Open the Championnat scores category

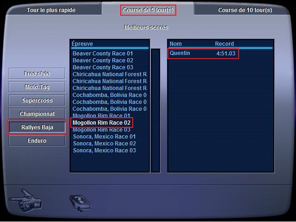point(37,114)
